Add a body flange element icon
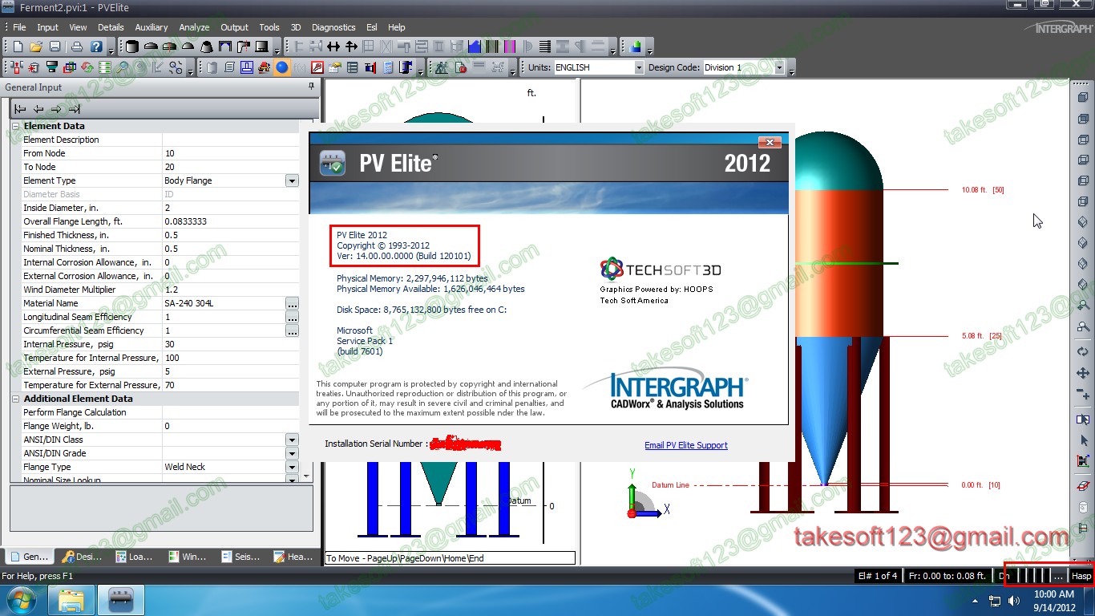Viewport: 1095px width, 616px height. (x=244, y=47)
